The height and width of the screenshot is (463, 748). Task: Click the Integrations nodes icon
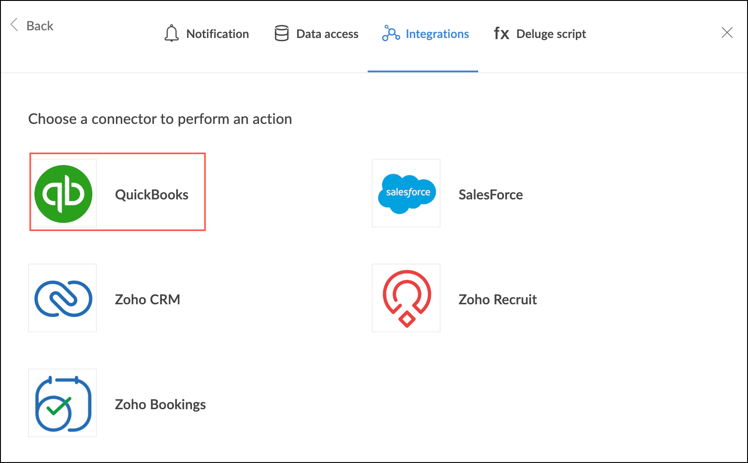click(391, 34)
